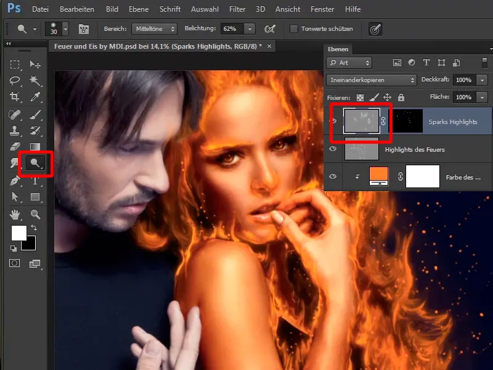Hide the Highlights des Feuers layer
The image size is (493, 370).
coord(333,149)
